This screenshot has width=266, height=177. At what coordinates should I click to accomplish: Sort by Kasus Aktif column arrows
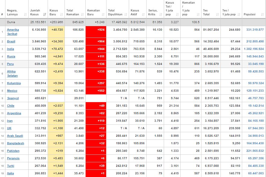(x=143, y=14)
